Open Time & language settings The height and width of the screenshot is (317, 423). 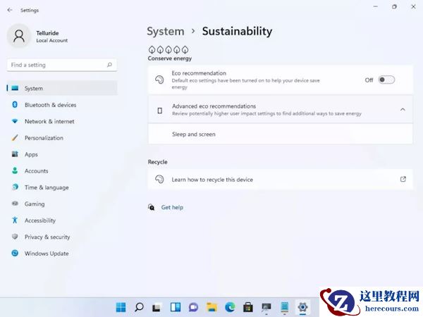point(62,187)
